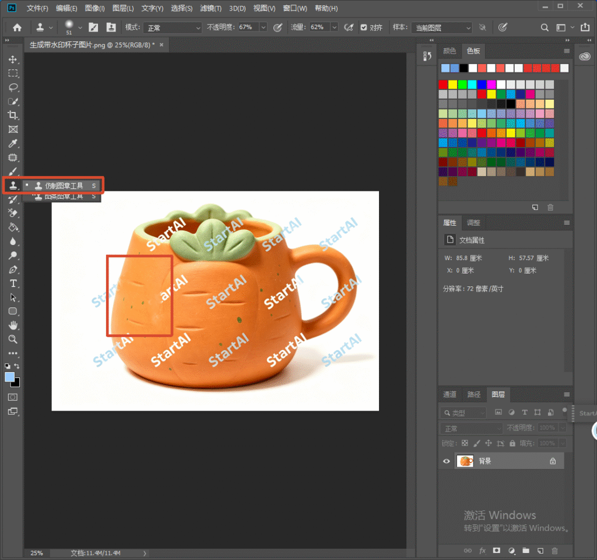Open the opacity (不透明度) slider dropdown

[x=263, y=27]
